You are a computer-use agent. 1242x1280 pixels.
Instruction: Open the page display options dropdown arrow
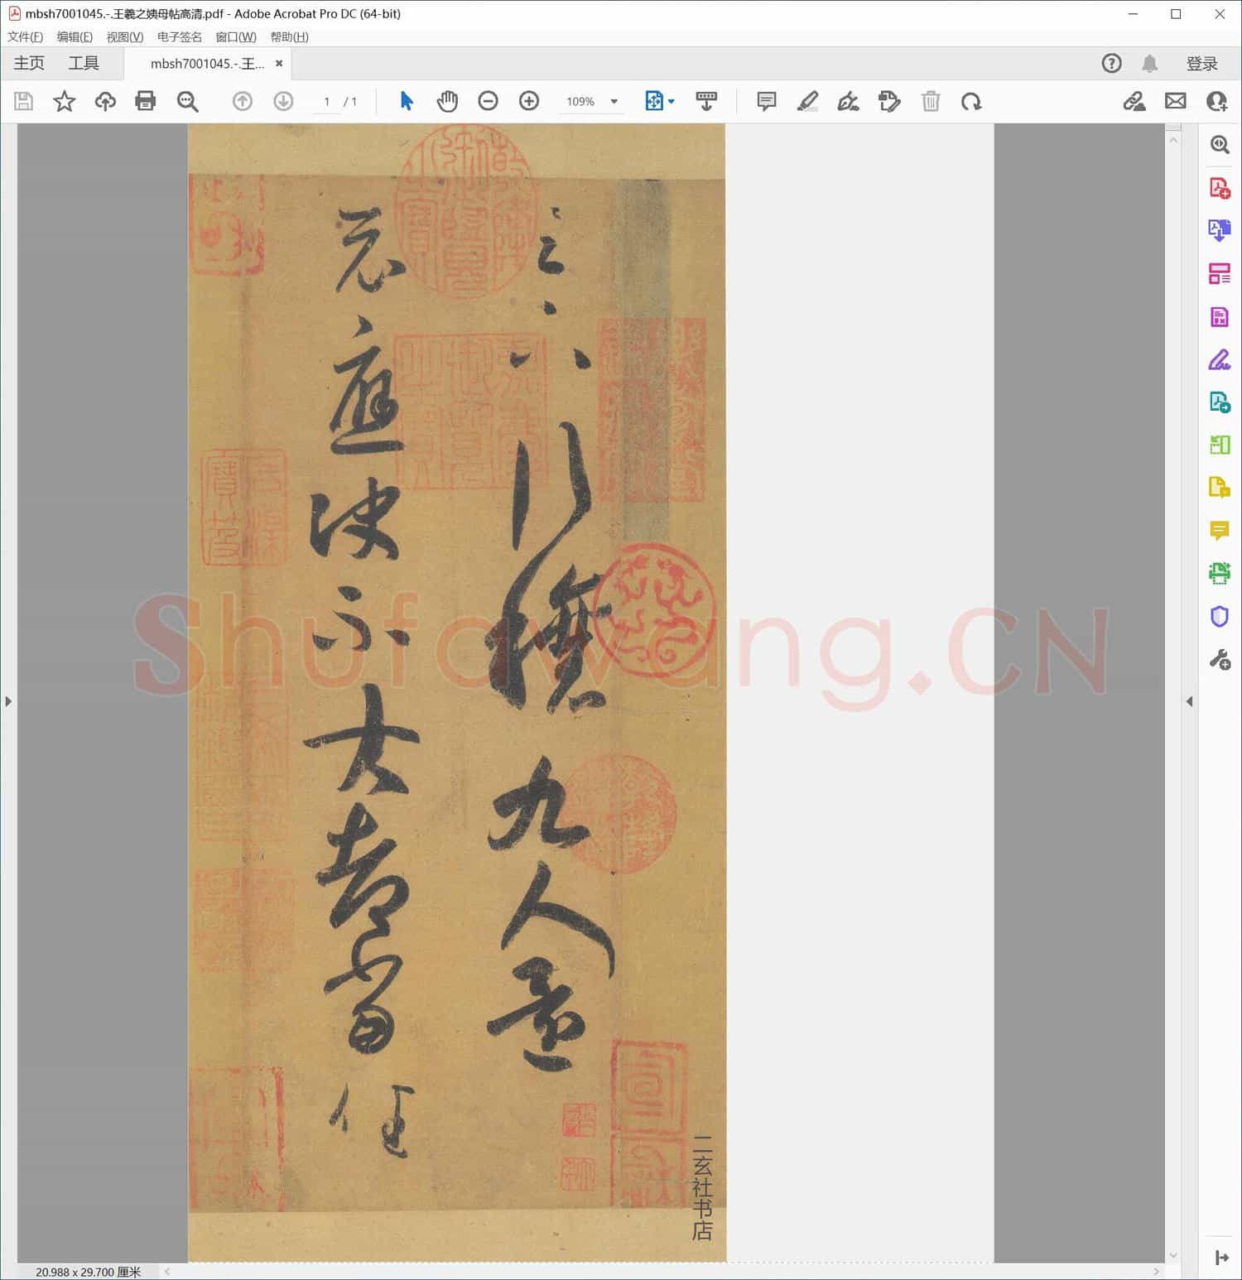(672, 101)
